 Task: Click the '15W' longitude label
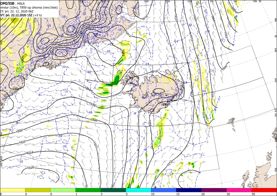click(x=168, y=1)
